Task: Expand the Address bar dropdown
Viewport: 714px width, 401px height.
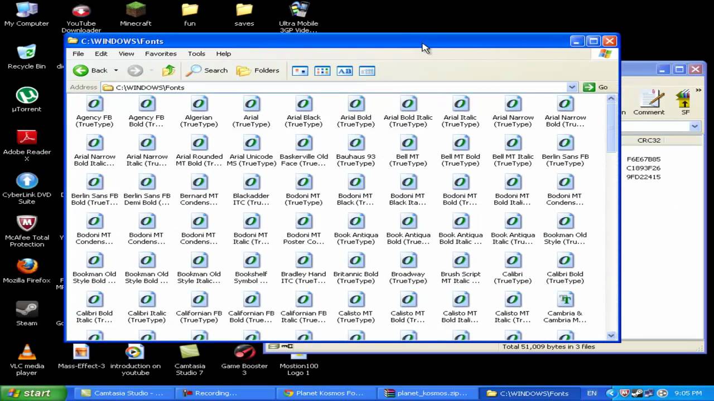Action: coord(572,87)
